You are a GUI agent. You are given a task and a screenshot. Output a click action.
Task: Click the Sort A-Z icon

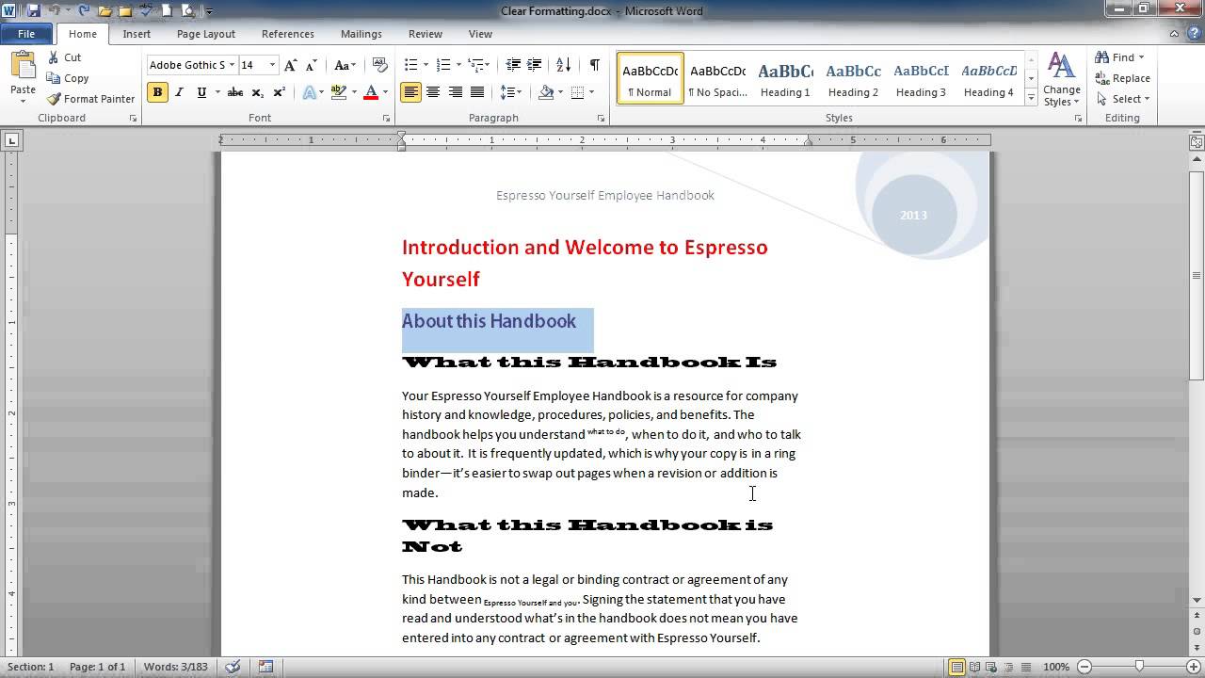click(563, 65)
